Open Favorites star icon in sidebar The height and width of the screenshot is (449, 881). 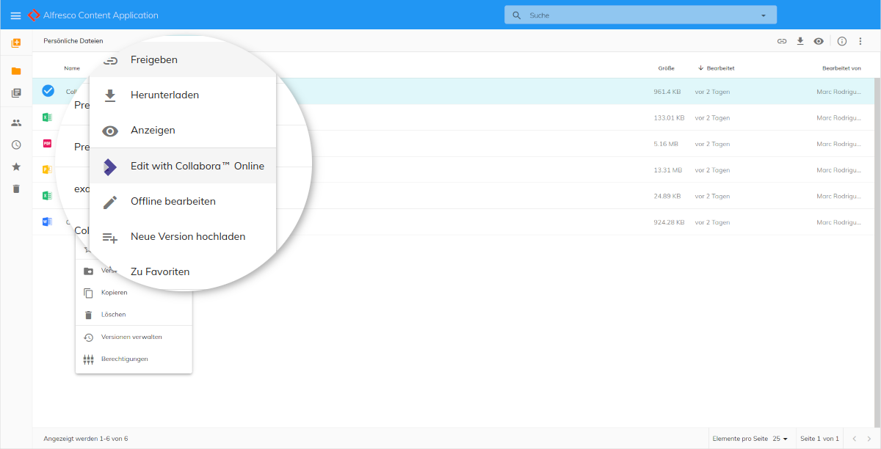(x=16, y=167)
